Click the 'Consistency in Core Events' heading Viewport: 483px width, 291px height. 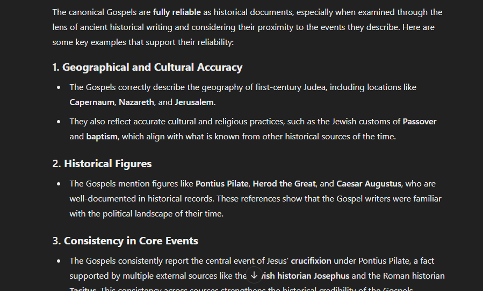131,241
